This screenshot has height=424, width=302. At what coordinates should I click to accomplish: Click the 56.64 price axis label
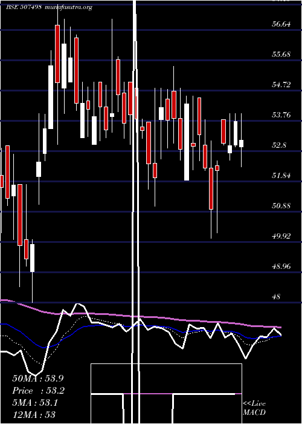(x=281, y=24)
